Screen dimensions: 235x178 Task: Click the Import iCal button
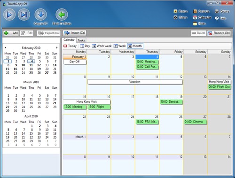(75, 33)
